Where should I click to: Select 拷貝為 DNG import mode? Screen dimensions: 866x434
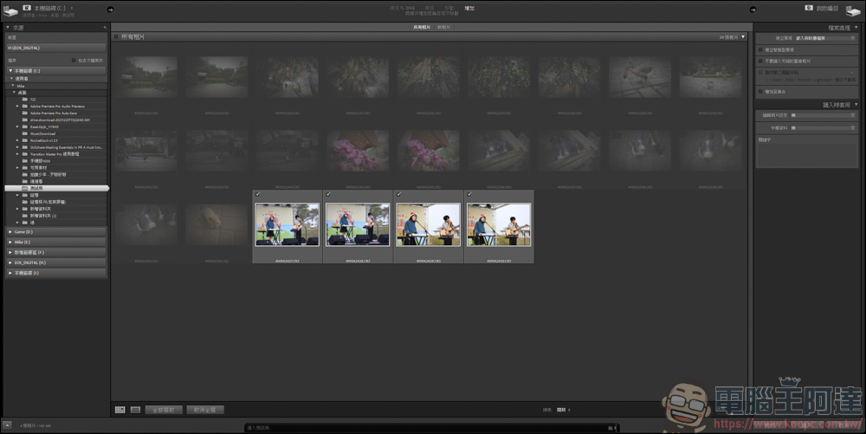[x=402, y=9]
